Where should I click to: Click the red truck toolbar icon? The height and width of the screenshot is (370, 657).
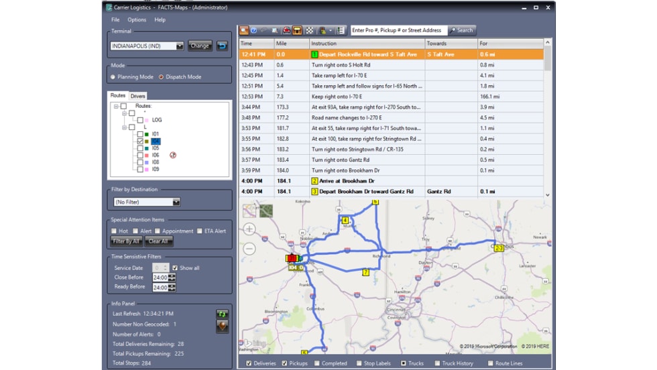(286, 30)
